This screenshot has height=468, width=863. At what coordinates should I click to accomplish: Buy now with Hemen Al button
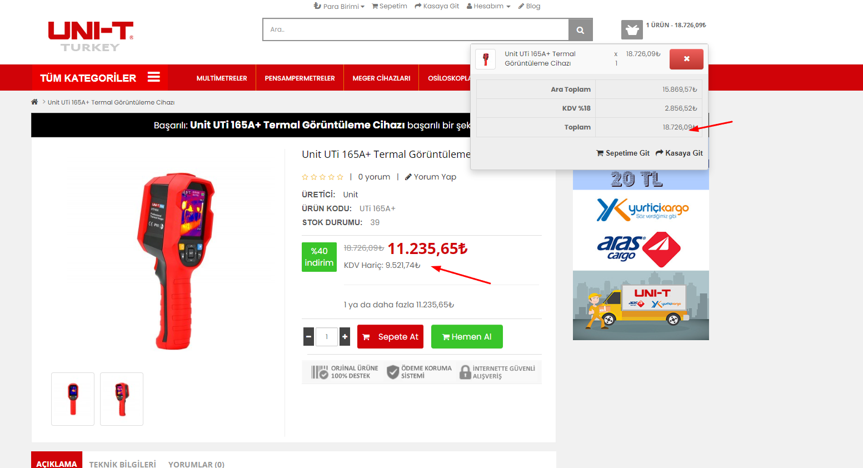tap(467, 337)
